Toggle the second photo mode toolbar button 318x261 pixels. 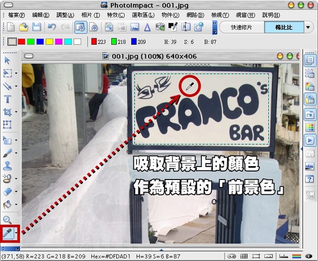pos(94,27)
